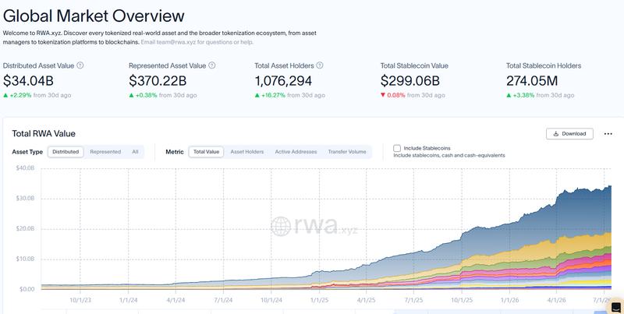The width and height of the screenshot is (624, 314).
Task: Select the Distributed asset type
Action: pos(66,152)
